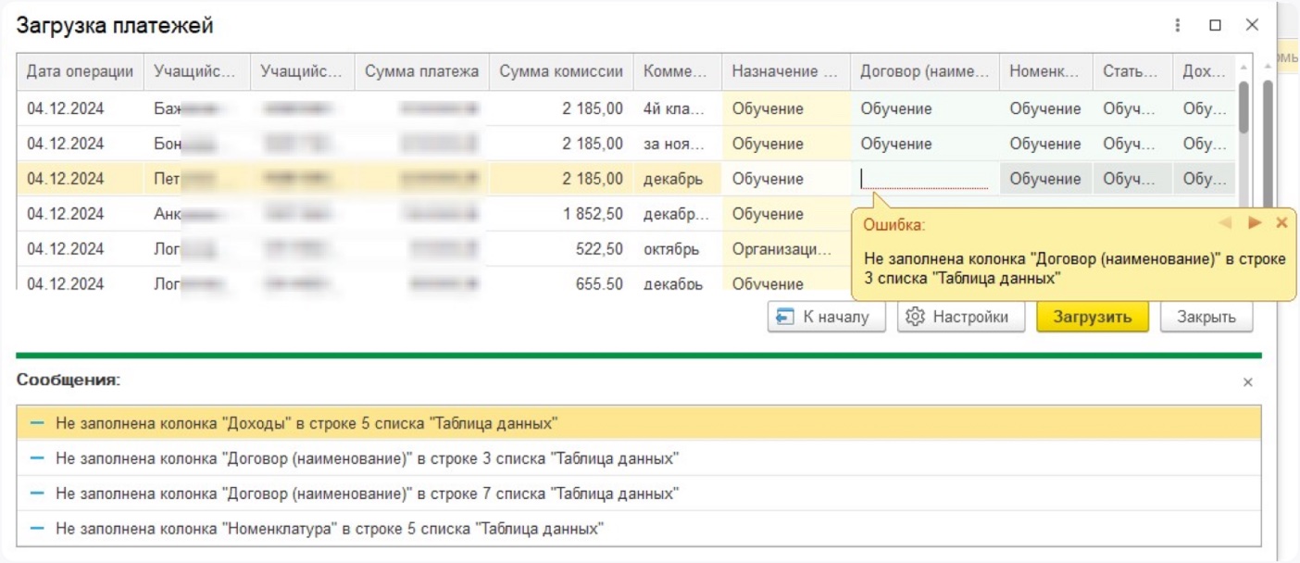This screenshot has height=563, width=1300.
Task: Click the Договор cell Обучение in Баж row
Action: point(925,108)
